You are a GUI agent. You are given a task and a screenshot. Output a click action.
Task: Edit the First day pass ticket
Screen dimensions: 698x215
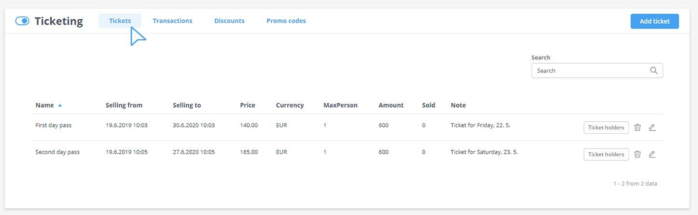652,128
